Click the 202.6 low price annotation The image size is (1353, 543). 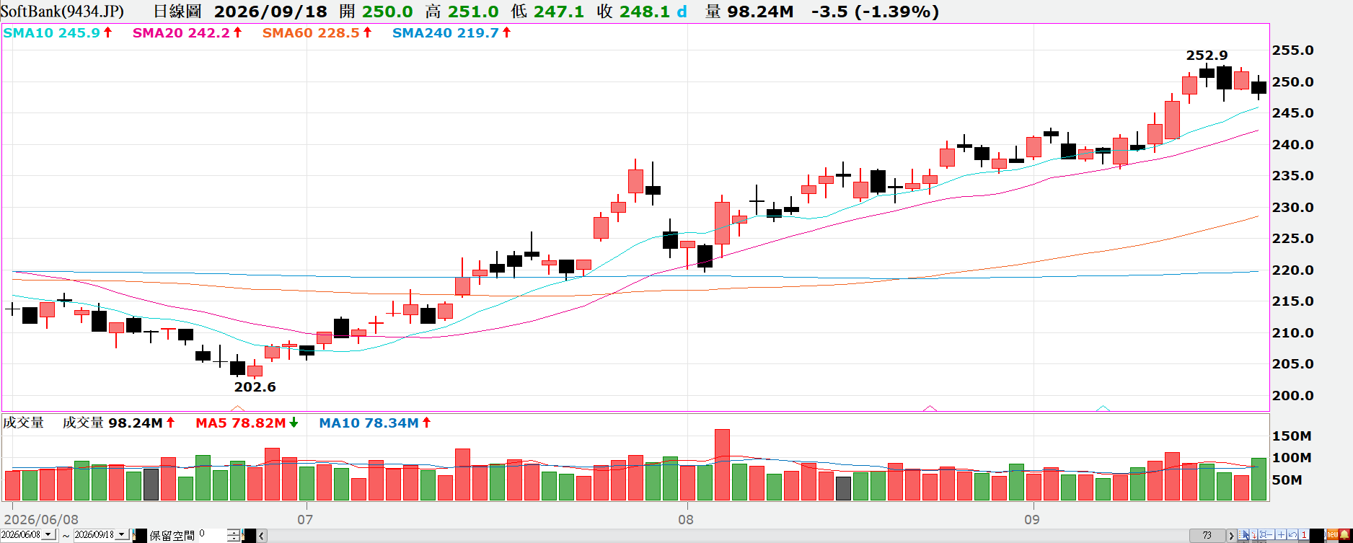(x=255, y=387)
